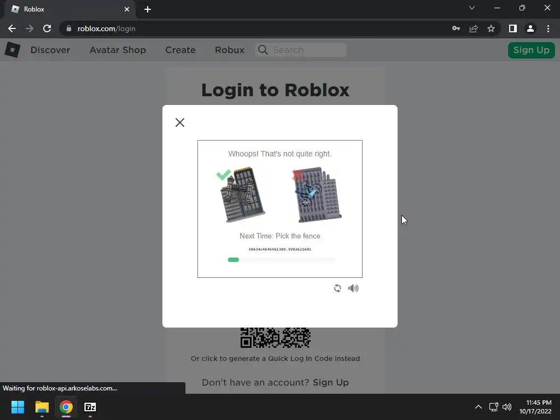Click the green Sign Up button
The width and height of the screenshot is (560, 420).
[x=532, y=50]
